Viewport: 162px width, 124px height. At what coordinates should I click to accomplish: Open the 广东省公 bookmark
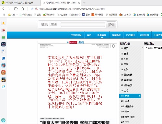[x=125, y=15]
